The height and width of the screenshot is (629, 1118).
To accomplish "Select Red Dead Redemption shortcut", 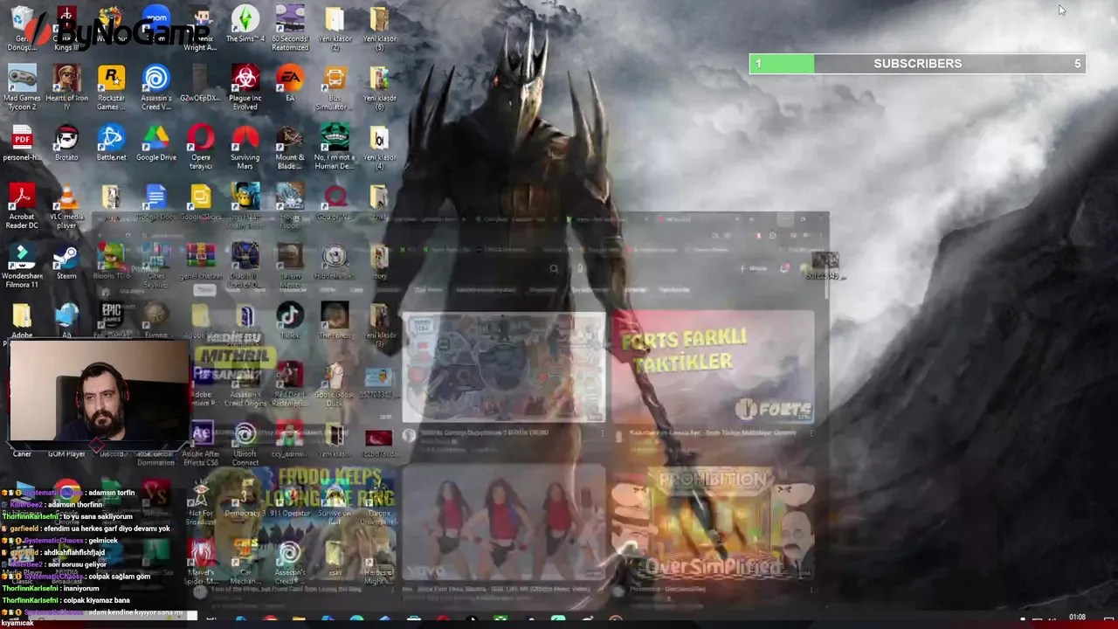I will [x=290, y=384].
